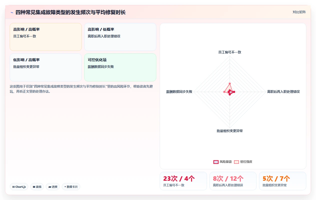Click 批量组织变更异常 text in lower-left card
This screenshot has width=316, height=200.
(26, 67)
